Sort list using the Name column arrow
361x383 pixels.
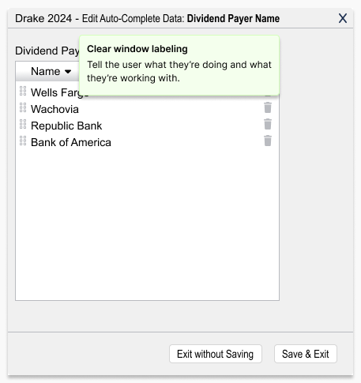pos(68,72)
